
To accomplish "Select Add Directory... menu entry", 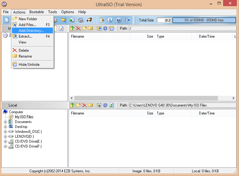I will tap(32, 31).
